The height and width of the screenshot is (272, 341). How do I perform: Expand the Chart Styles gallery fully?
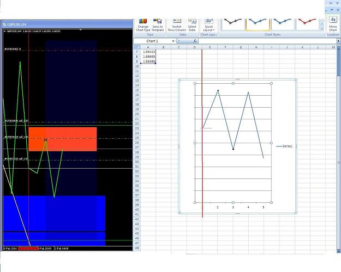point(322,29)
